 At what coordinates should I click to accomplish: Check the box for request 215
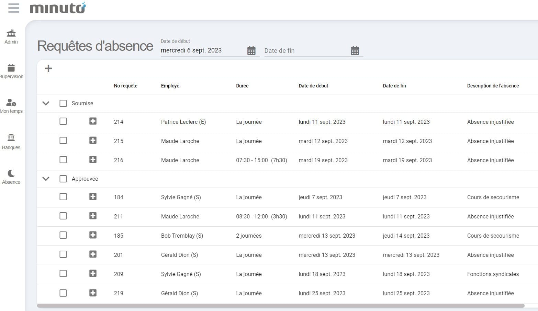click(x=63, y=141)
